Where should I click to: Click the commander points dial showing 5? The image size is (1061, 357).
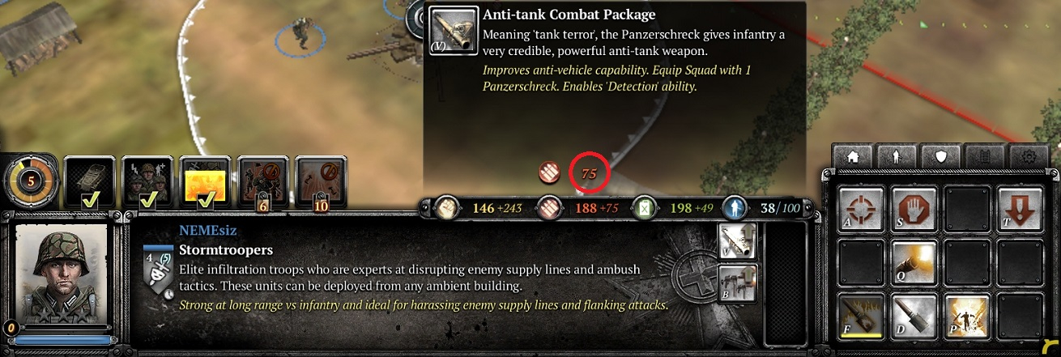click(x=32, y=181)
